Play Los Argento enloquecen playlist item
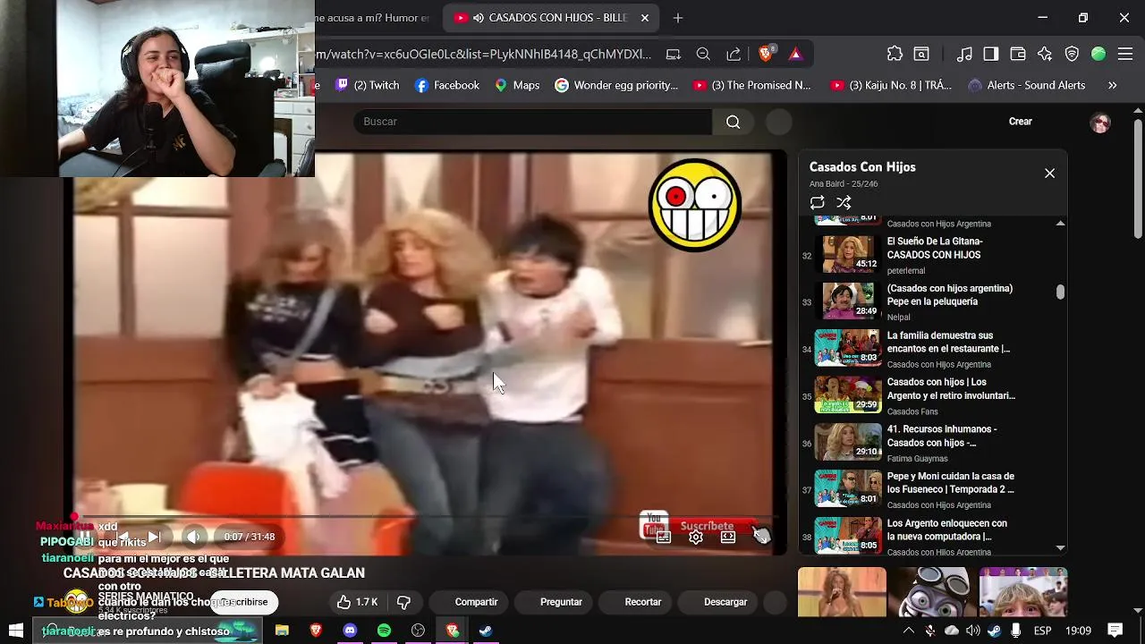The width and height of the screenshot is (1145, 644). click(930, 537)
